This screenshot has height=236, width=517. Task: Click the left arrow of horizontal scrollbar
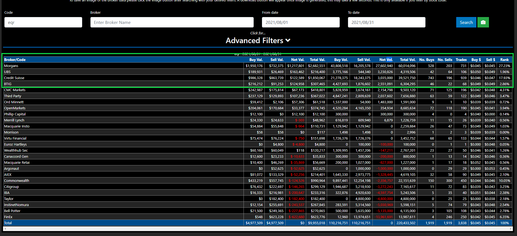point(5,229)
